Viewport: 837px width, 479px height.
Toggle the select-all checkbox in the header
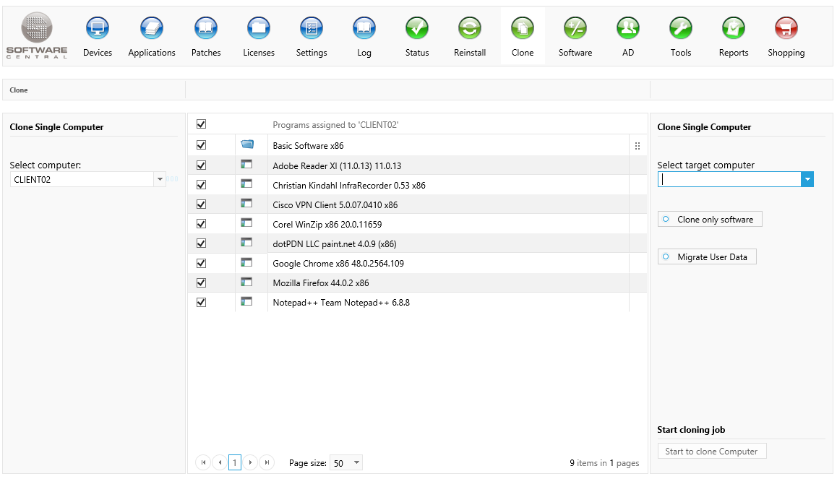click(202, 124)
